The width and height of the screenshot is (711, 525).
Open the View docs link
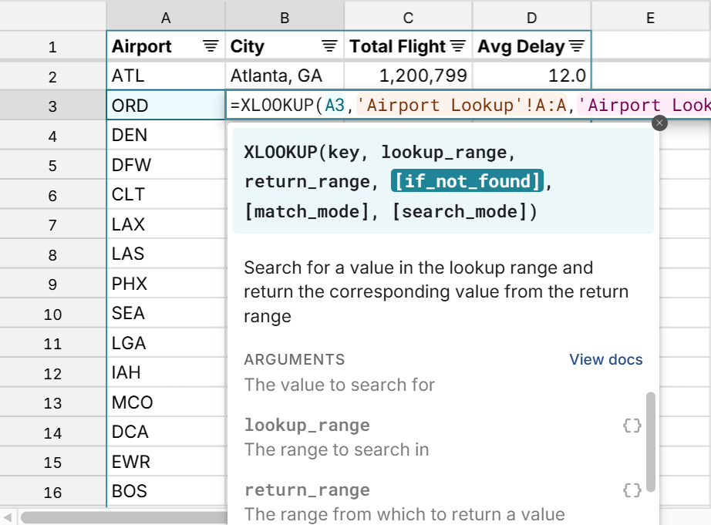pyautogui.click(x=605, y=359)
